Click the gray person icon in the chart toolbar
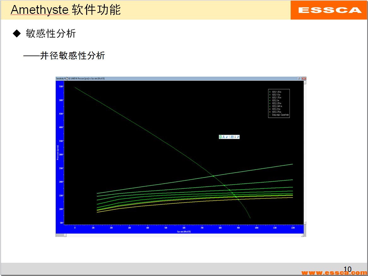Screen dimensions: 368x276 click(x=235, y=137)
